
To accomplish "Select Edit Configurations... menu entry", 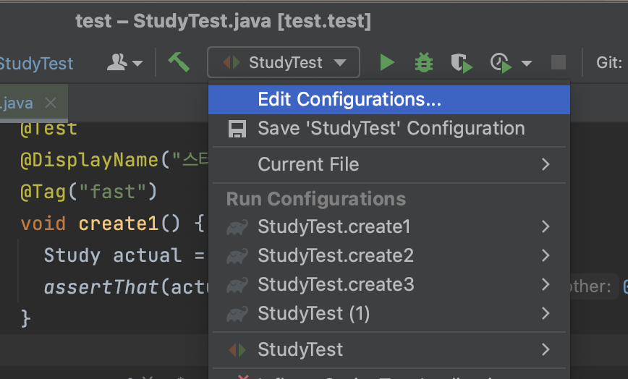I will (349, 100).
